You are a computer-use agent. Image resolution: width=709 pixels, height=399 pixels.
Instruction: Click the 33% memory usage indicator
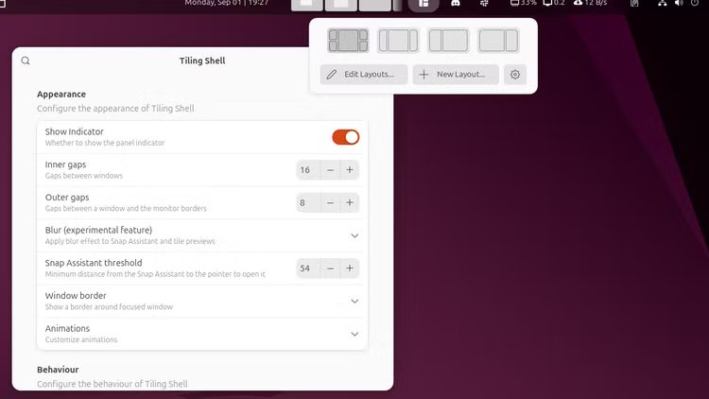(x=523, y=3)
